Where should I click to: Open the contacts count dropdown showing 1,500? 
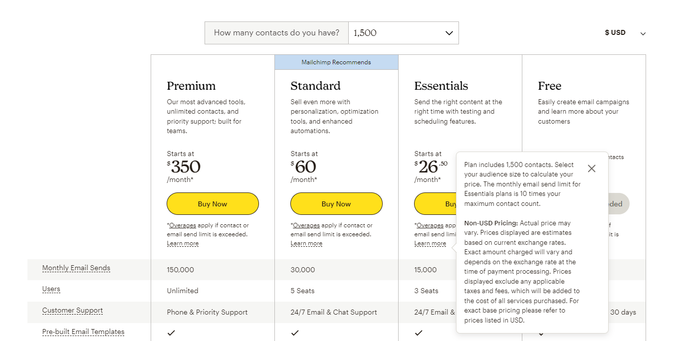click(403, 33)
